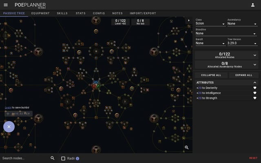Switch to the Stats tab
The height and width of the screenshot is (163, 261).
pyautogui.click(x=81, y=13)
